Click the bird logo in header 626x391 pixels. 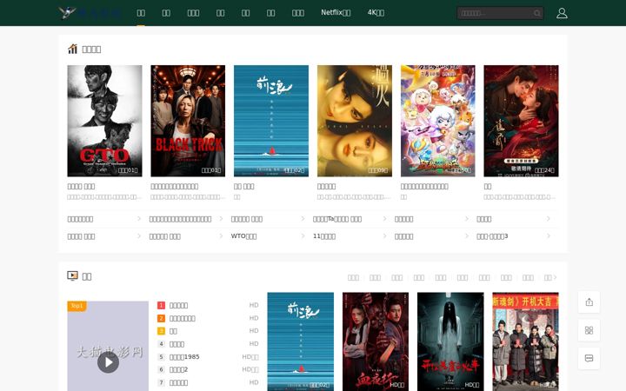67,12
